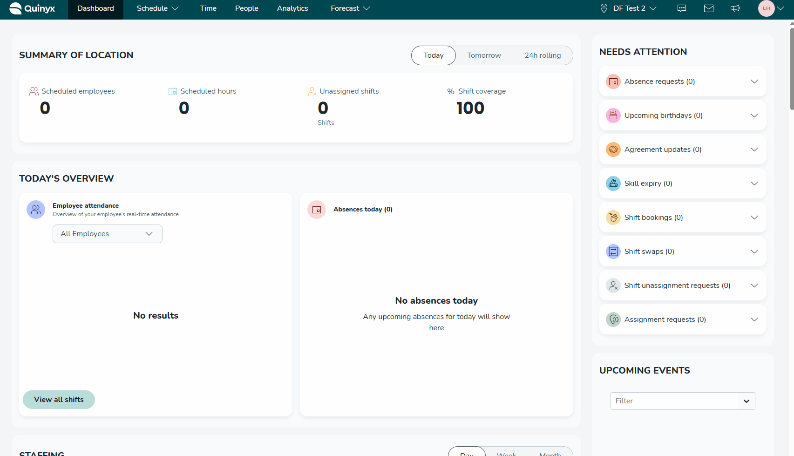Click the Quinyx logo

(x=32, y=8)
